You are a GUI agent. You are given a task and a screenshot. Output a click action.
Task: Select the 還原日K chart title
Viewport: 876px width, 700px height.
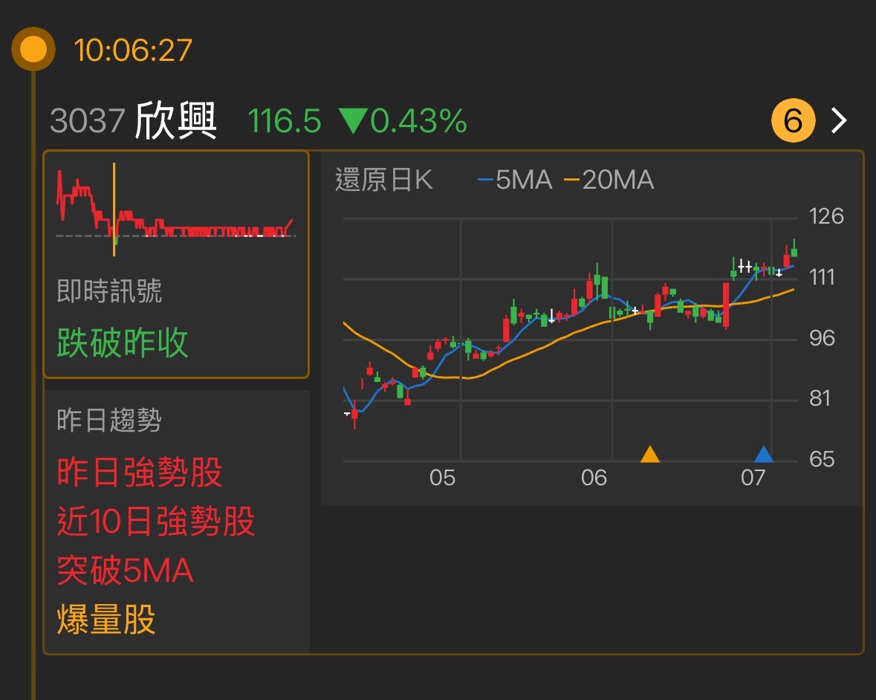pyautogui.click(x=383, y=180)
